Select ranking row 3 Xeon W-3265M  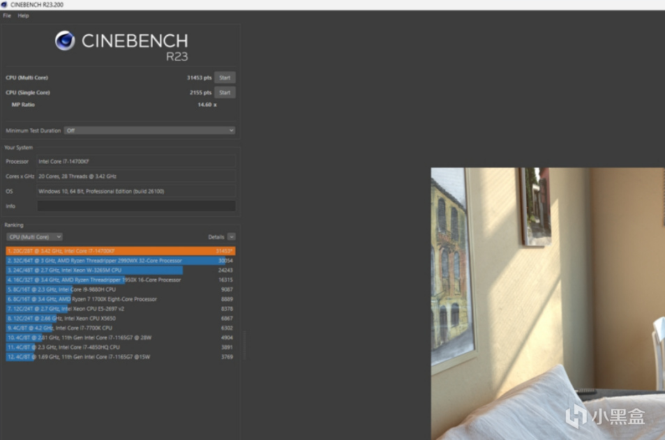pos(121,270)
